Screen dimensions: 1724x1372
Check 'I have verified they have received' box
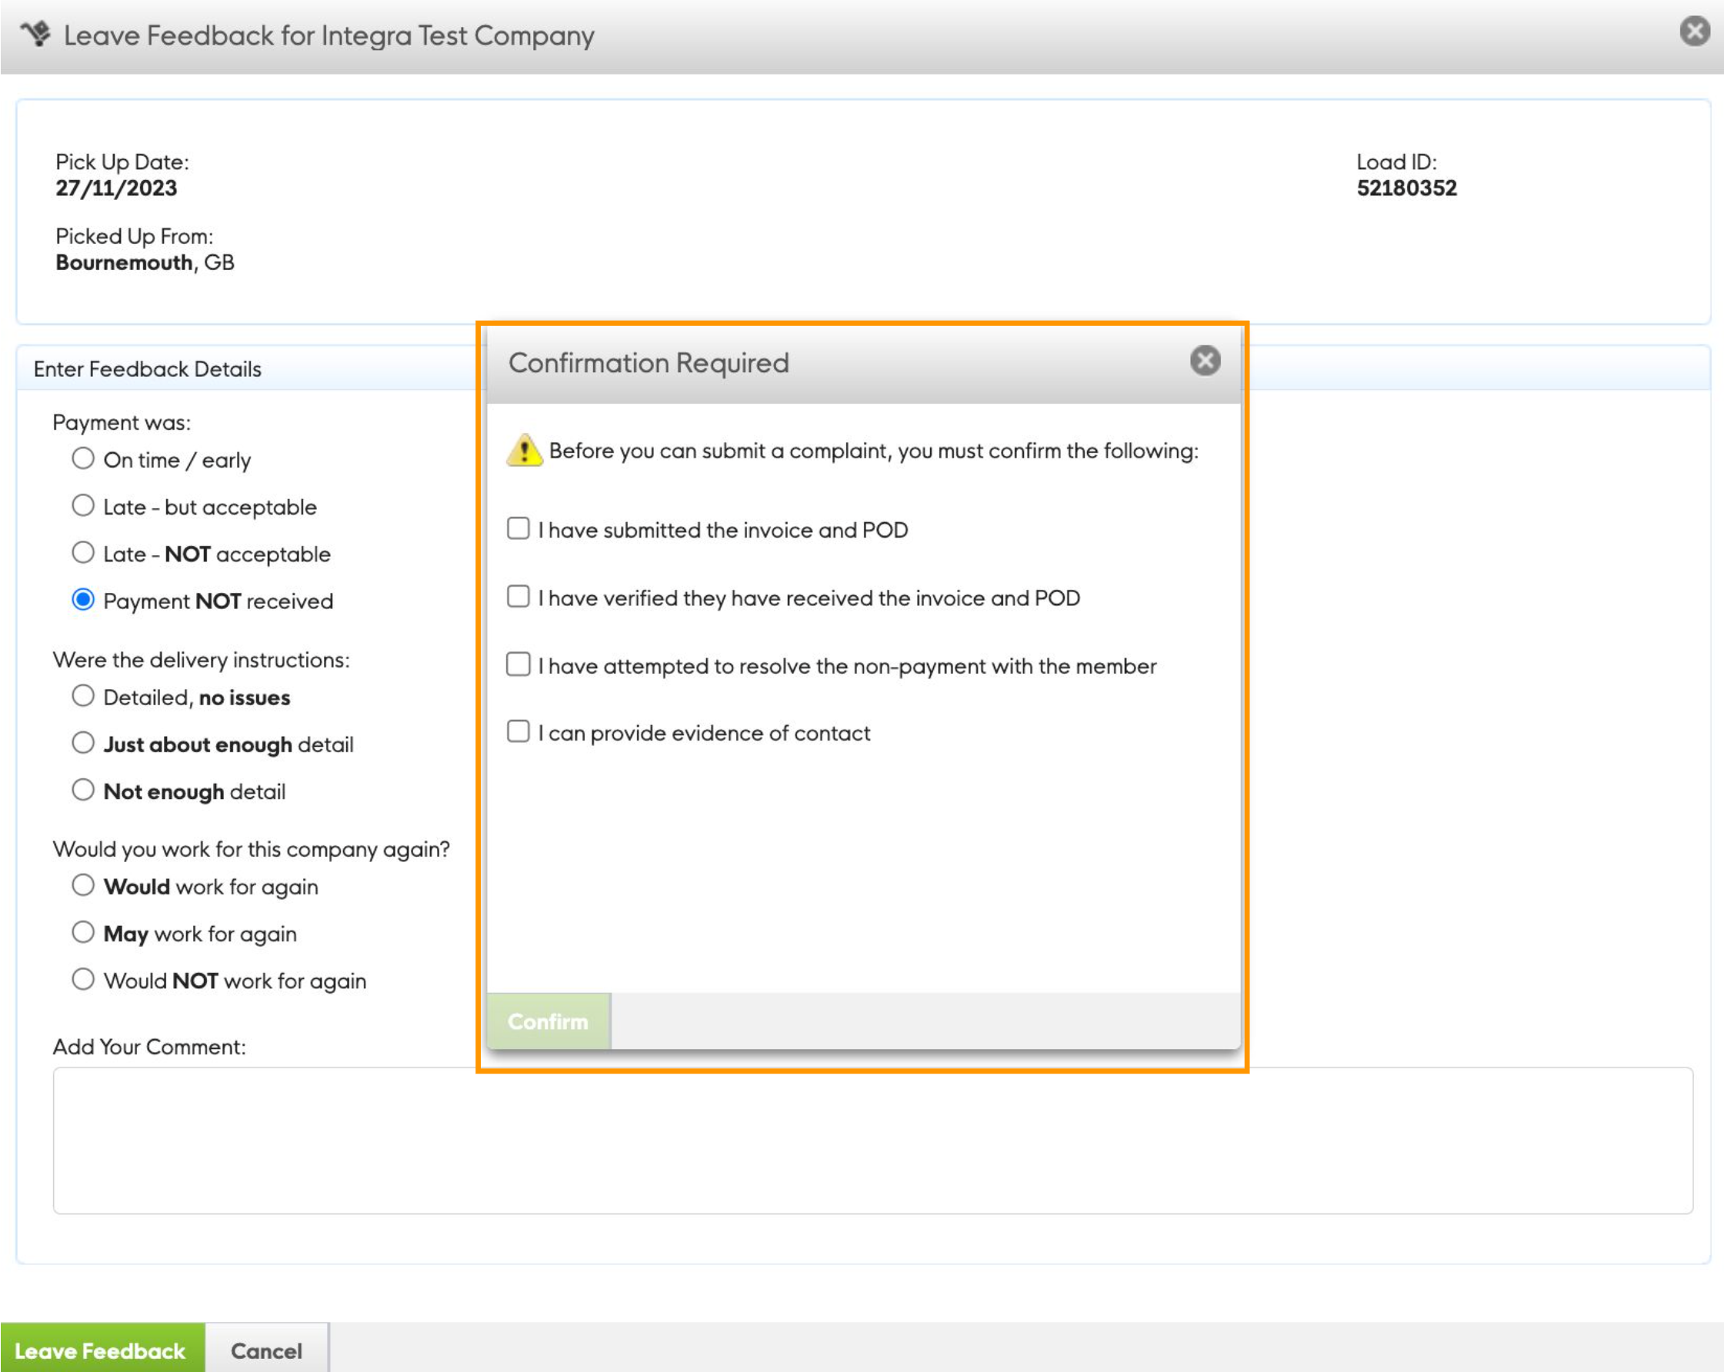point(519,597)
